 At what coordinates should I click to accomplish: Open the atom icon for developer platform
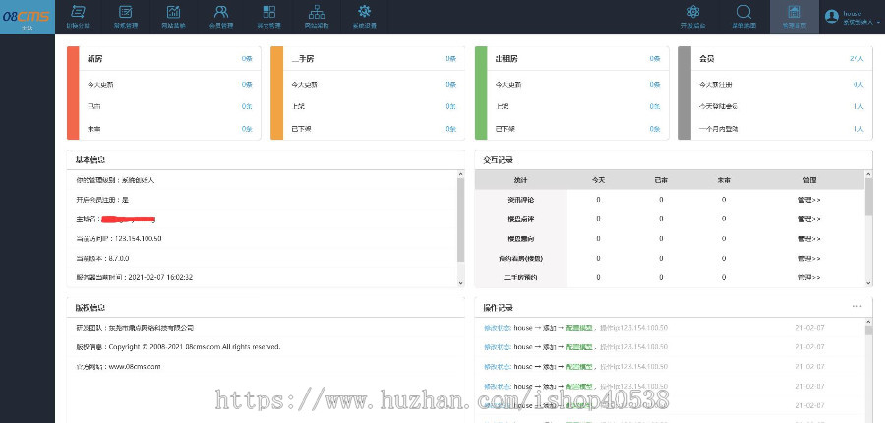(x=693, y=11)
